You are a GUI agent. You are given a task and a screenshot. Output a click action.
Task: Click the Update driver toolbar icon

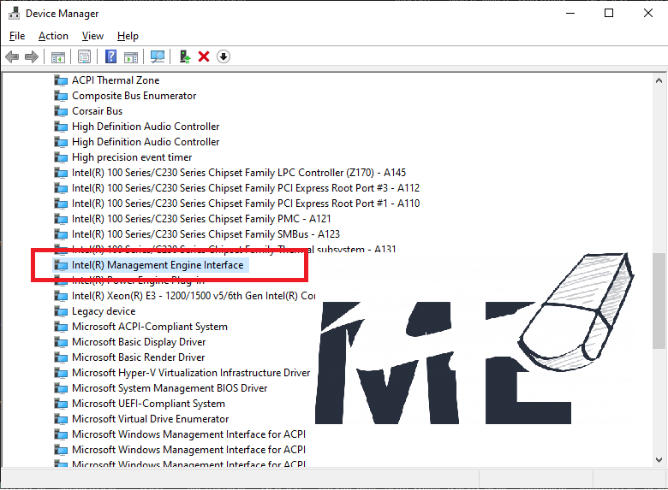click(x=184, y=56)
